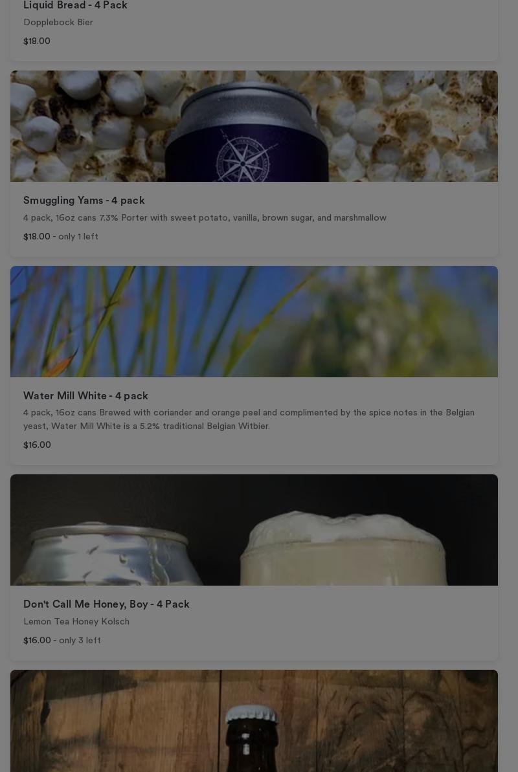
Task: Click Smuggling Yams porter description text
Action: click(205, 217)
